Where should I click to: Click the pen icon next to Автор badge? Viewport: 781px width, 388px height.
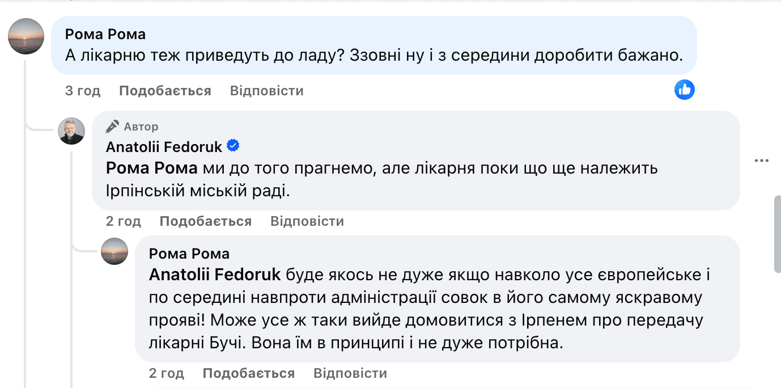pyautogui.click(x=112, y=126)
